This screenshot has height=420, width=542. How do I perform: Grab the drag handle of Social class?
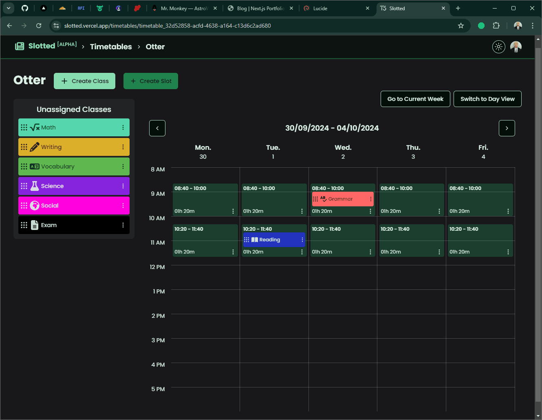pyautogui.click(x=24, y=206)
